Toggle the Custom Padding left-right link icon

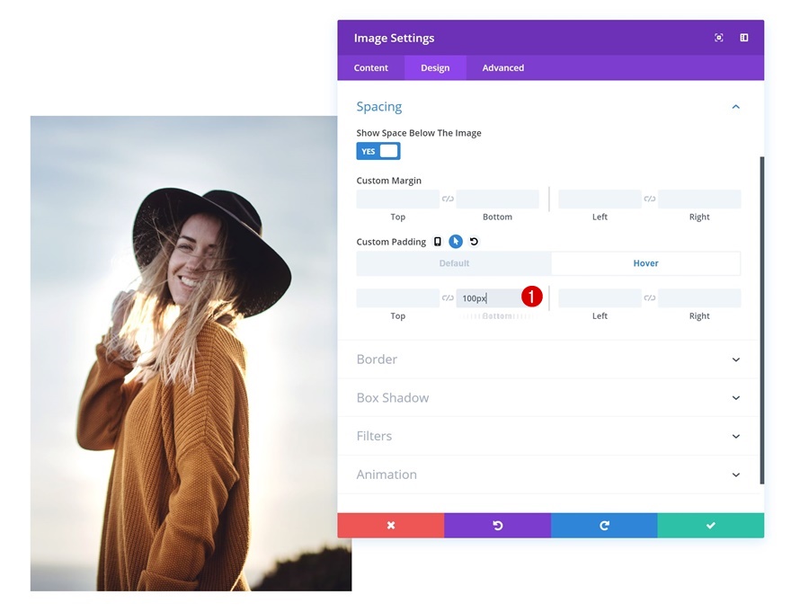click(x=649, y=298)
